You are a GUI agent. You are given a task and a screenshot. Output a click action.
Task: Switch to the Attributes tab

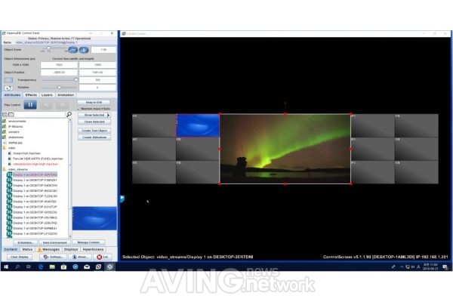tap(12, 95)
